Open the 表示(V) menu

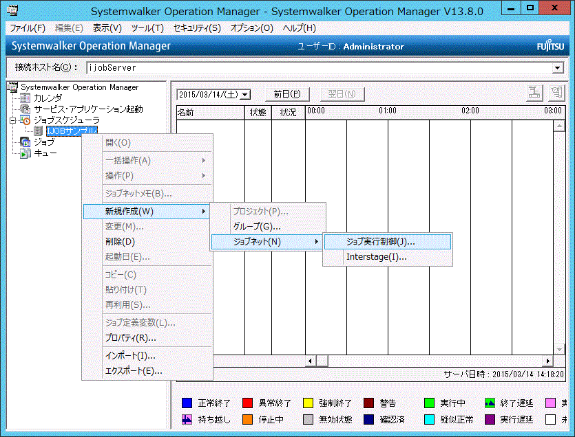point(107,28)
